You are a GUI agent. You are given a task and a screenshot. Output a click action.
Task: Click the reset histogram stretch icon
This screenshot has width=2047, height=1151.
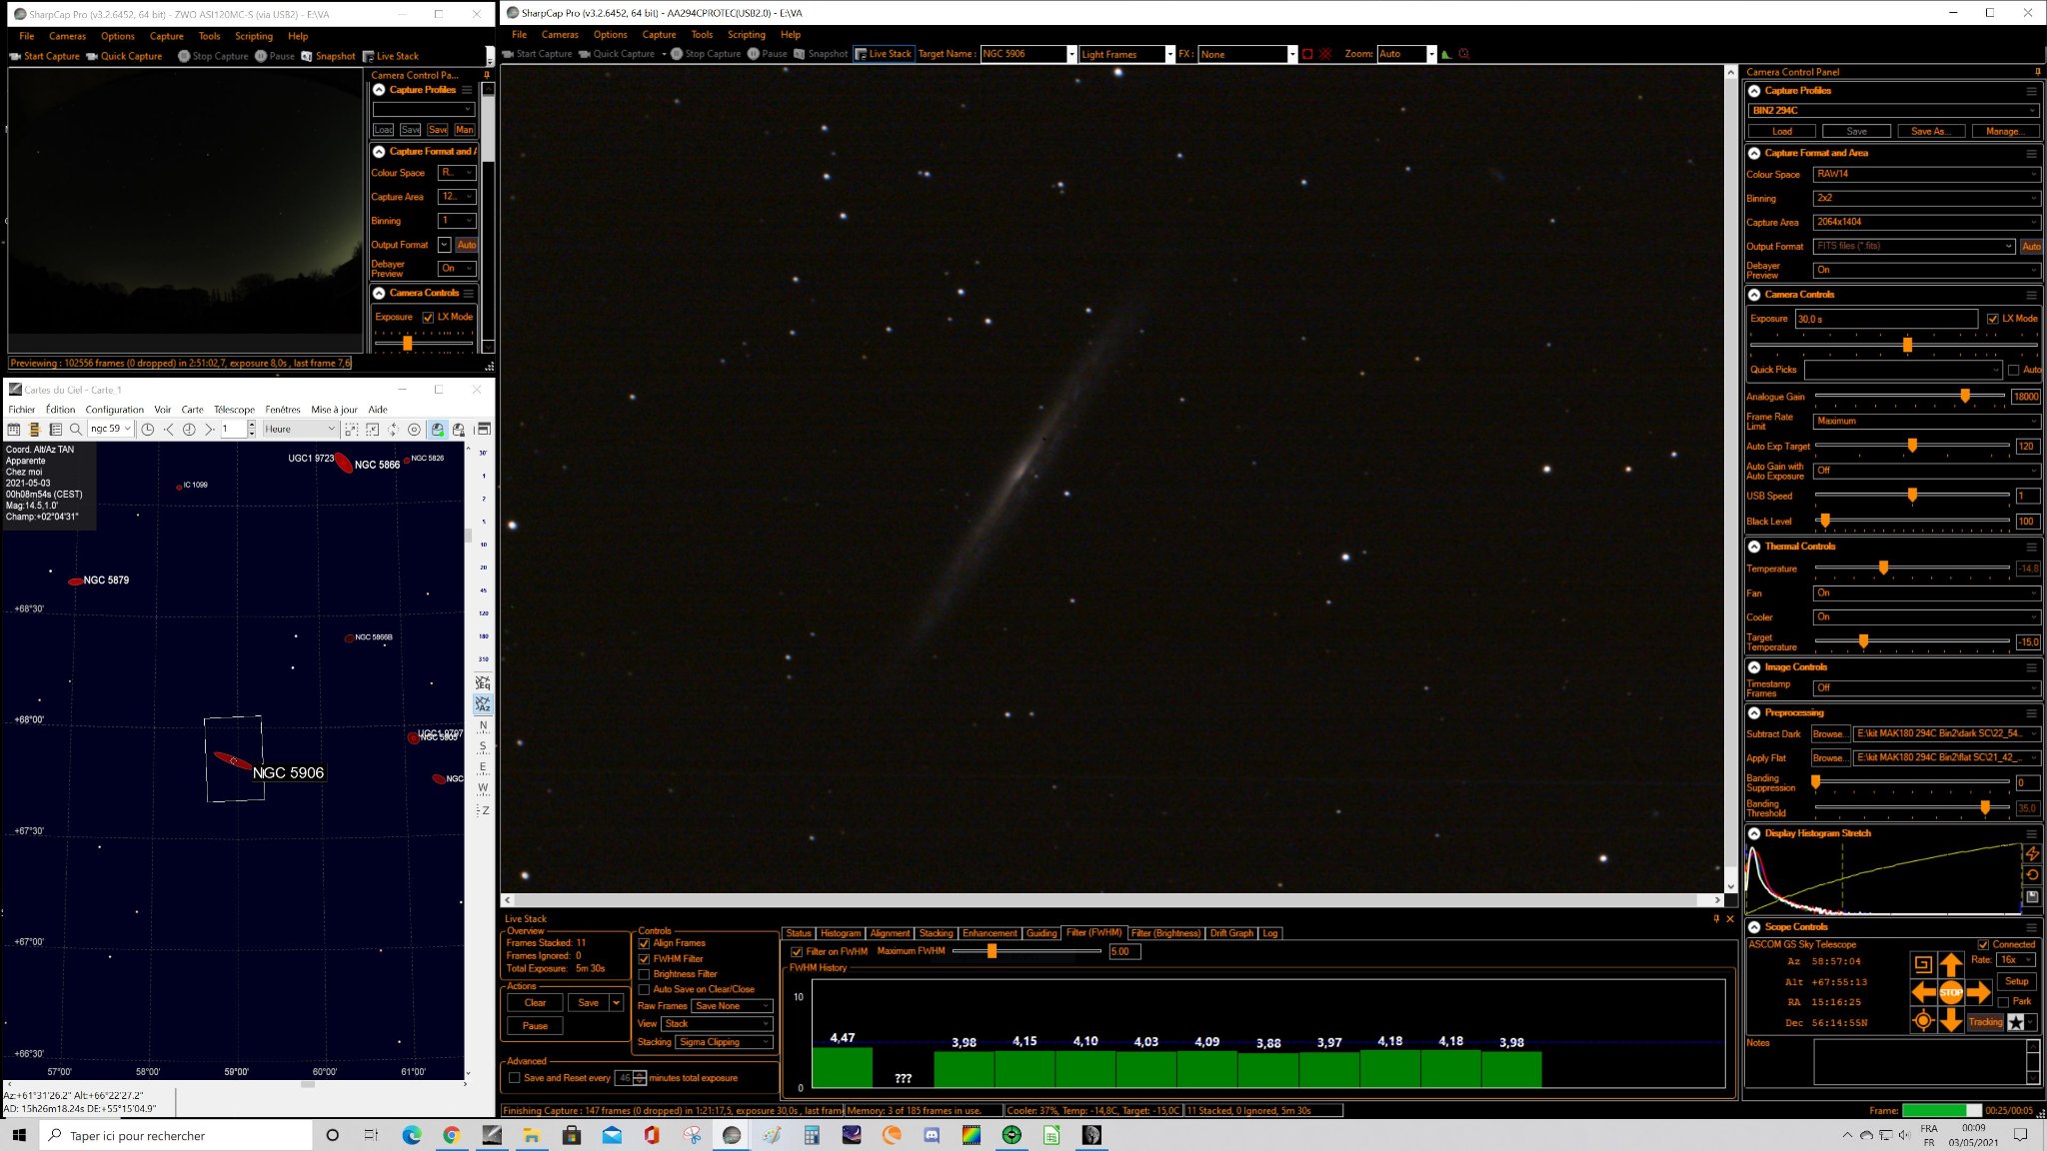2032,875
